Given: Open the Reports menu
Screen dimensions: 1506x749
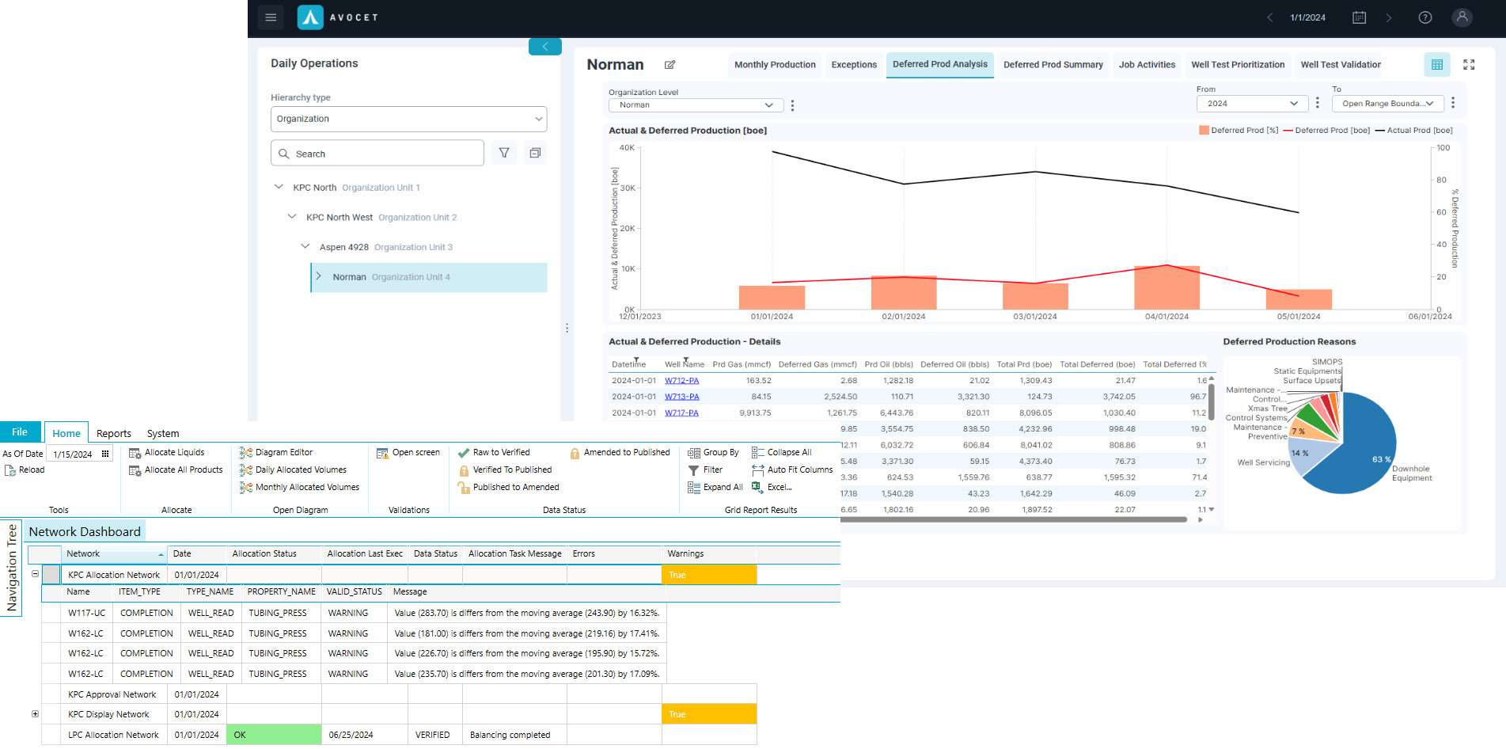Looking at the screenshot, I should pyautogui.click(x=113, y=433).
